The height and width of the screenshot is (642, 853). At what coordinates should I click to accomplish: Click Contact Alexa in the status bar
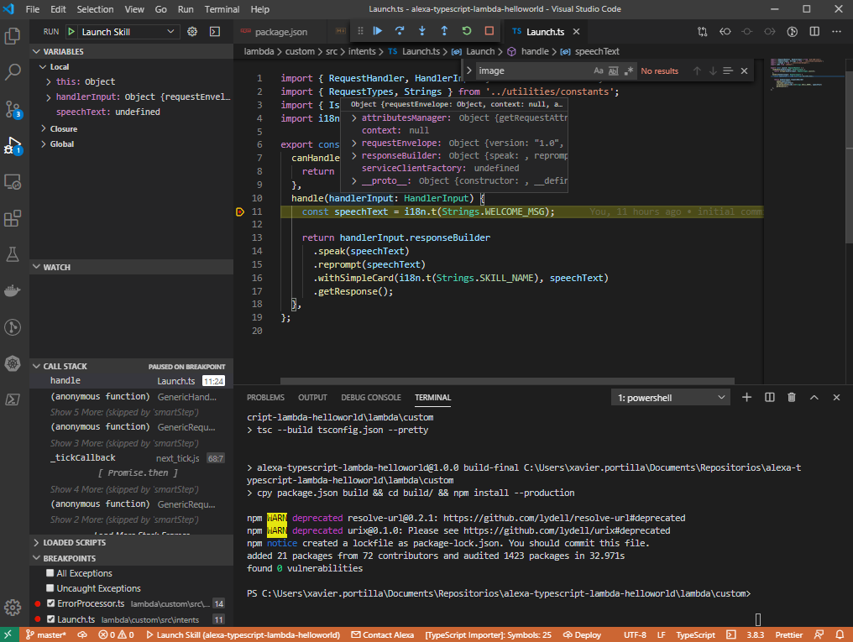tap(383, 635)
